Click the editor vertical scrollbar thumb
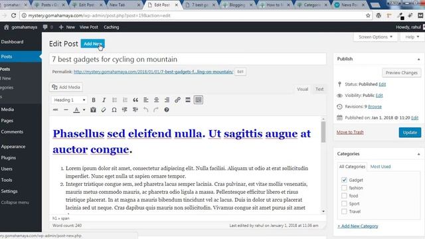Screen dimensions: 425x239 pos(323,131)
